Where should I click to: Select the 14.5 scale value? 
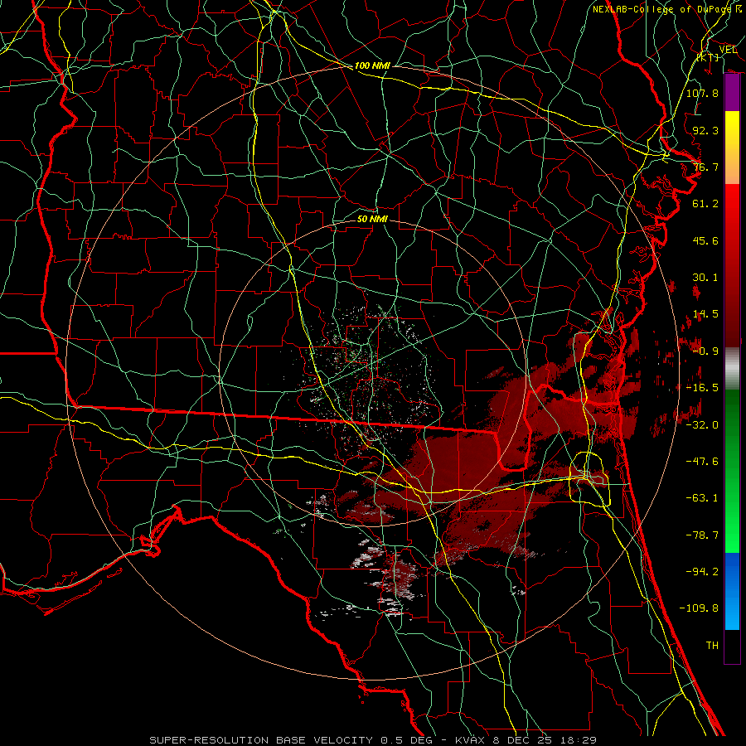[705, 314]
